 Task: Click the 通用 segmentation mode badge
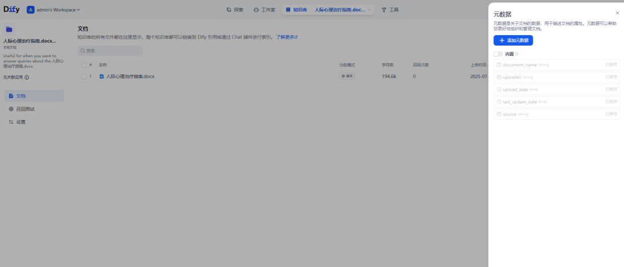(x=347, y=76)
